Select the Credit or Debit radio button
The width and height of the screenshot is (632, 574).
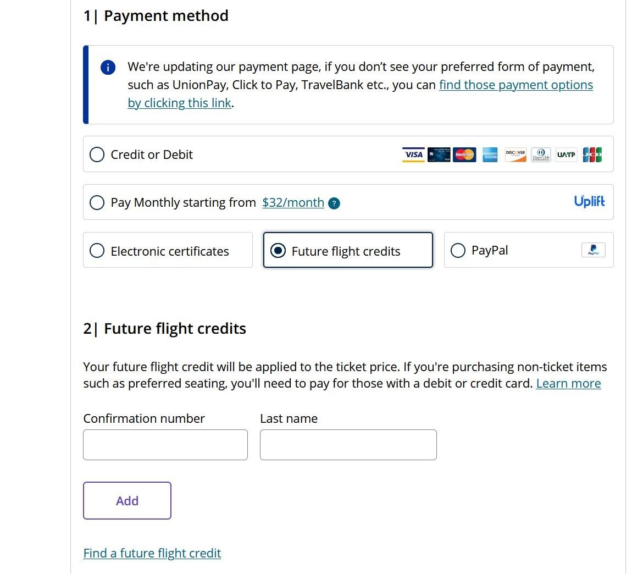point(97,154)
